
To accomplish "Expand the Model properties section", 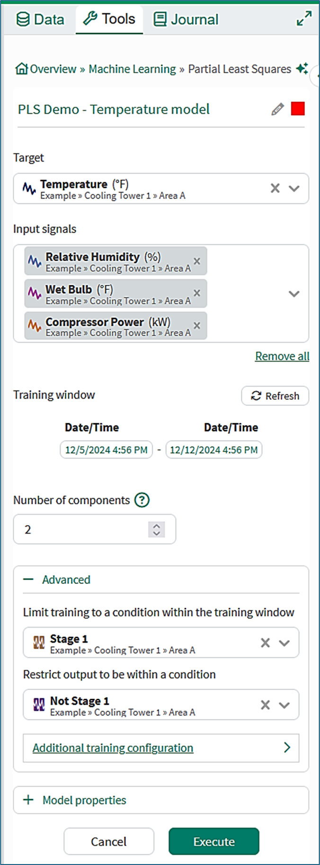I will (x=28, y=800).
